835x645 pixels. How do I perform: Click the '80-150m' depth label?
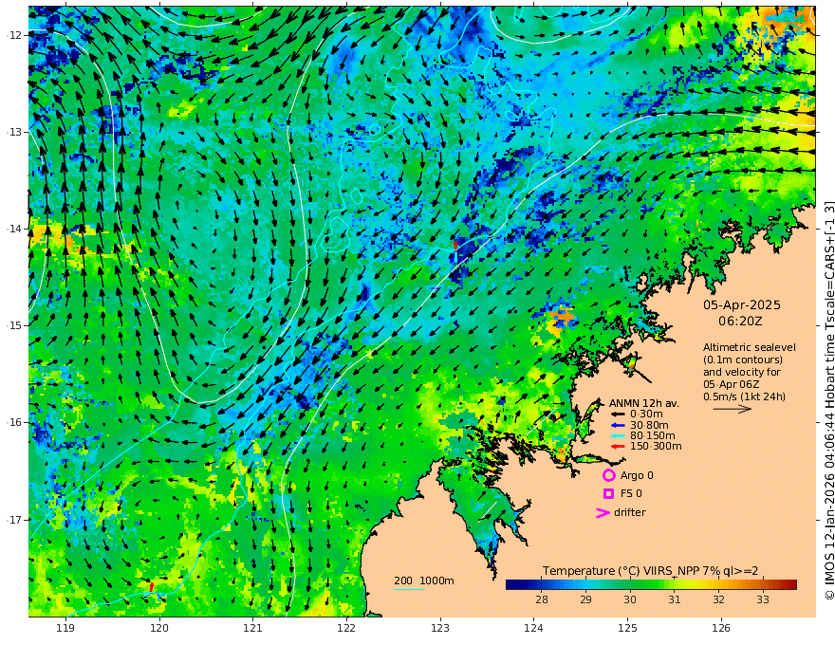653,436
